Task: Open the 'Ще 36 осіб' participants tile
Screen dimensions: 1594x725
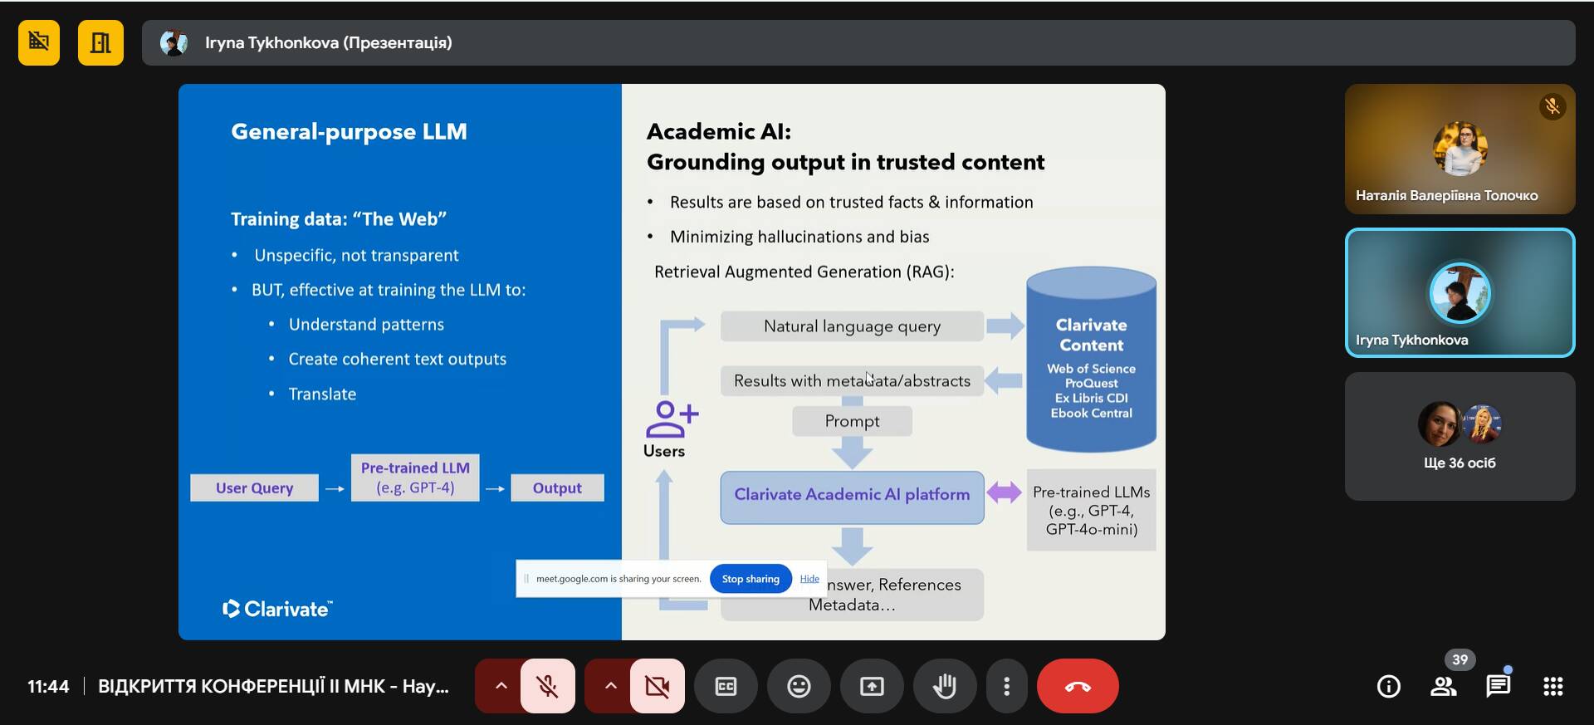Action: 1460,436
